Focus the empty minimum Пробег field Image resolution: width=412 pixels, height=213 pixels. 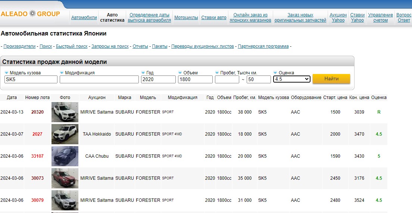[227, 80]
